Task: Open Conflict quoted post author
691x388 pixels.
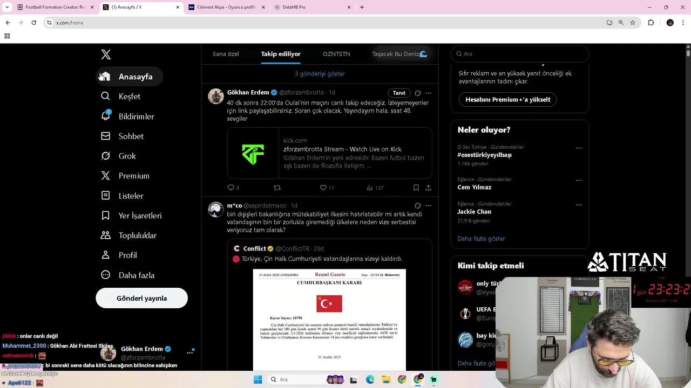Action: click(254, 248)
